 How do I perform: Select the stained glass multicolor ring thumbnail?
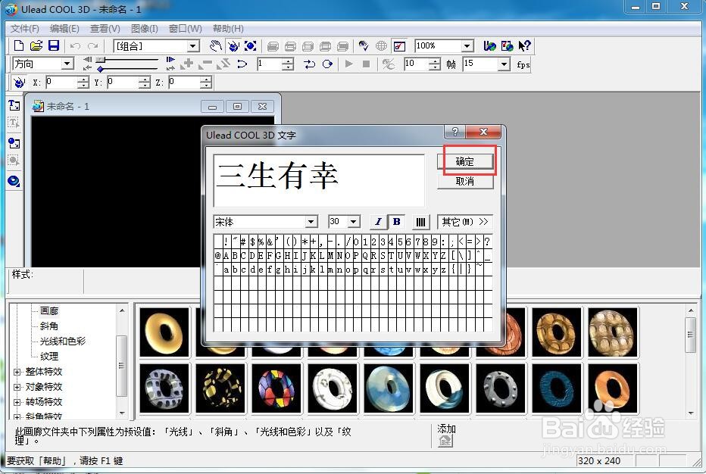pyautogui.click(x=276, y=388)
